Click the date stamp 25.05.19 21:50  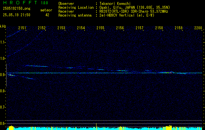pyautogui.click(x=17, y=15)
